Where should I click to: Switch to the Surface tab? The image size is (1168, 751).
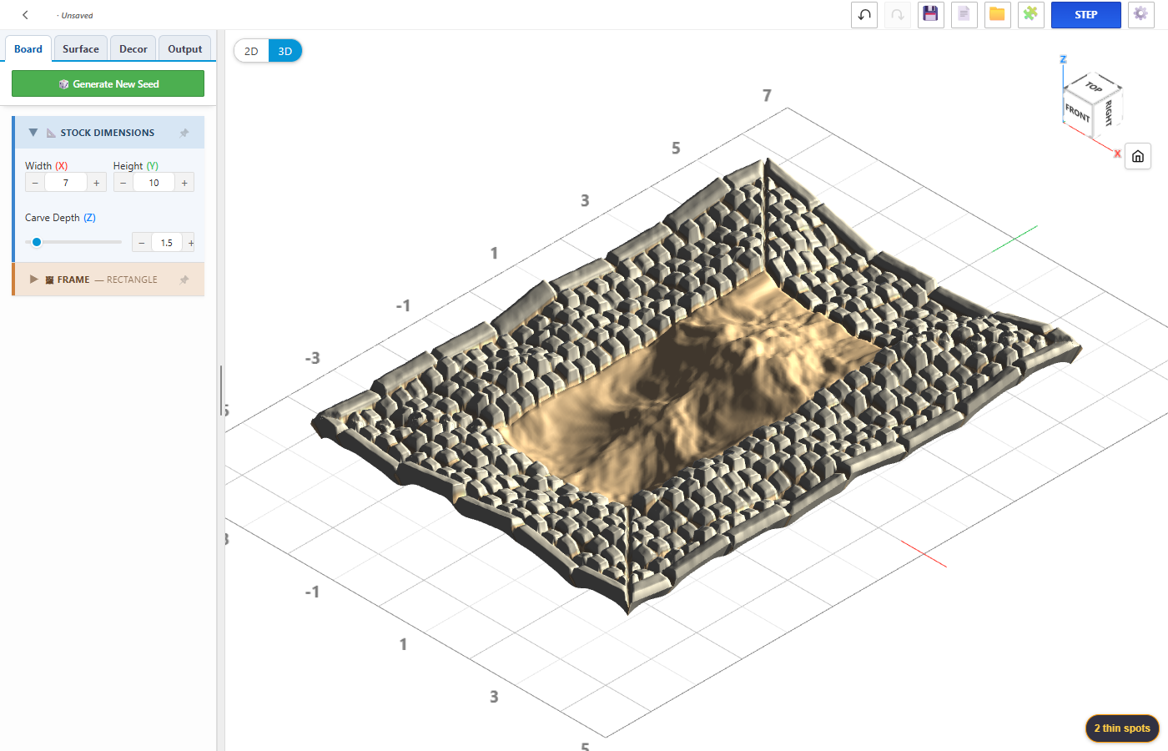point(81,48)
